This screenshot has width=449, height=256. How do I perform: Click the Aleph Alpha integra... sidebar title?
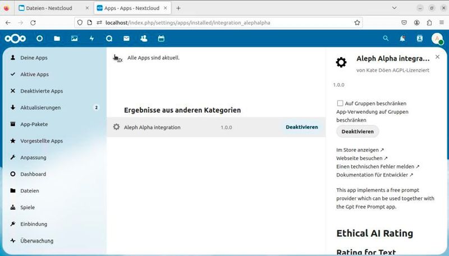tap(393, 59)
